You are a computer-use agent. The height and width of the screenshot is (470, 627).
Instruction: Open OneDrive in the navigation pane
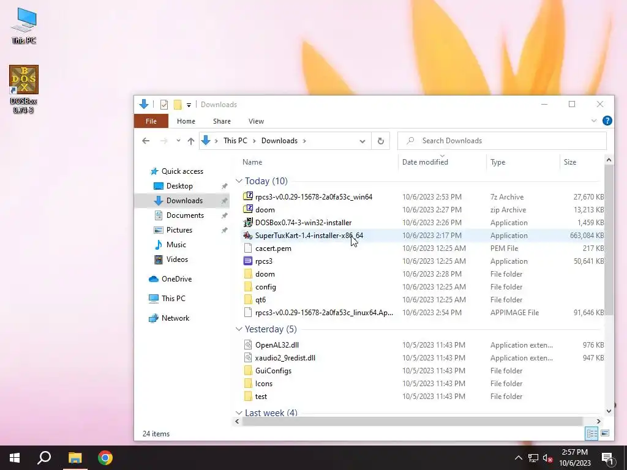pos(176,279)
